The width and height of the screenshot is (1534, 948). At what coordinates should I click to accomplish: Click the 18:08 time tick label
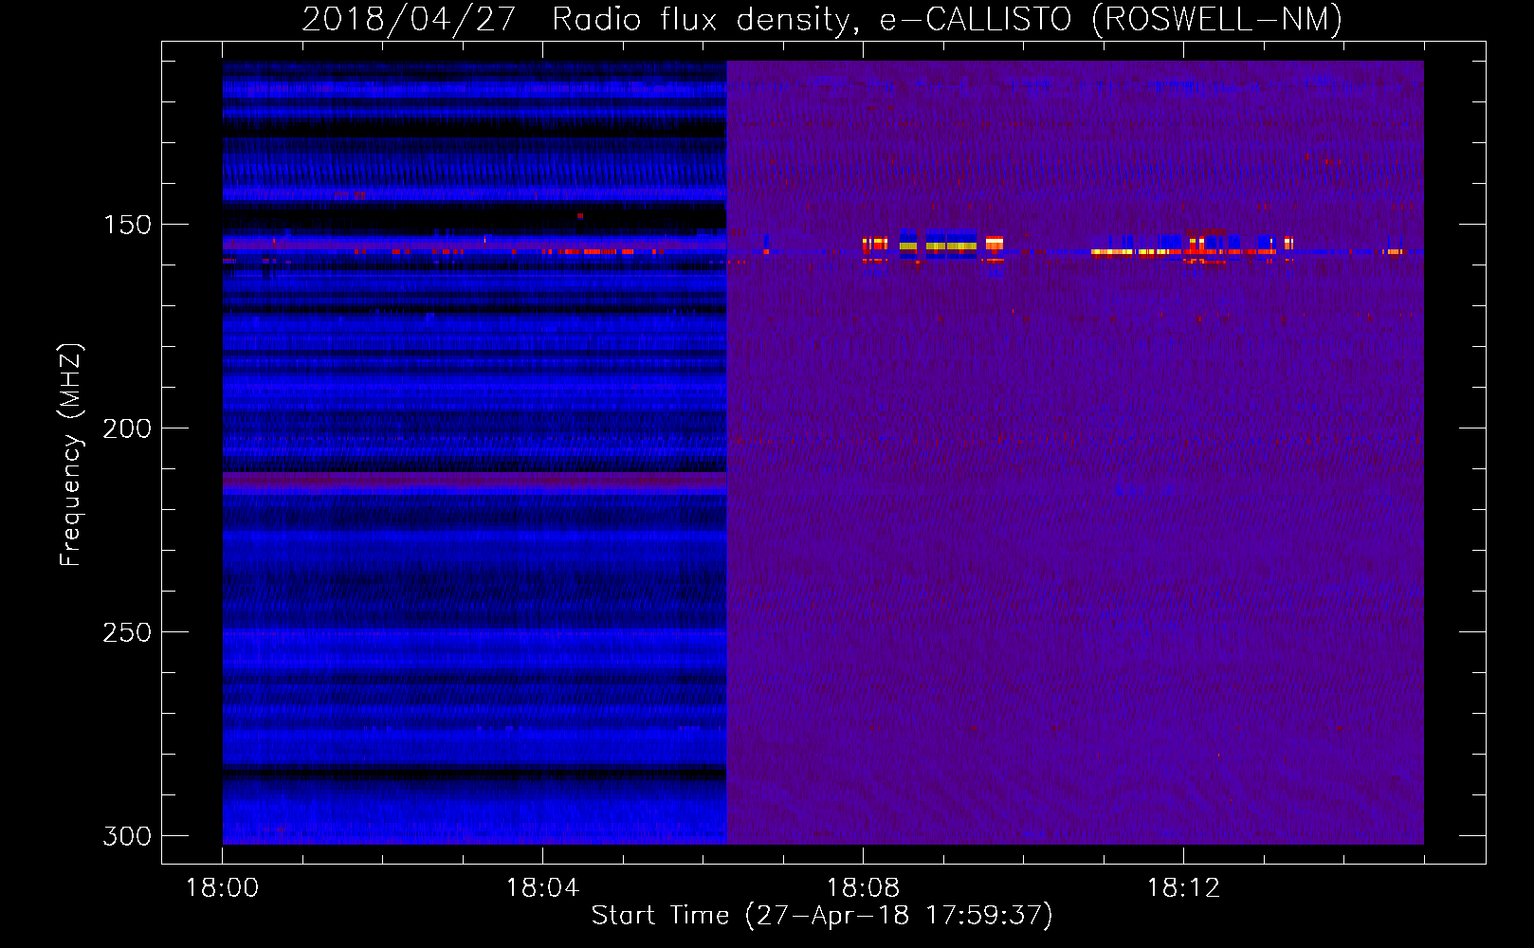863,888
